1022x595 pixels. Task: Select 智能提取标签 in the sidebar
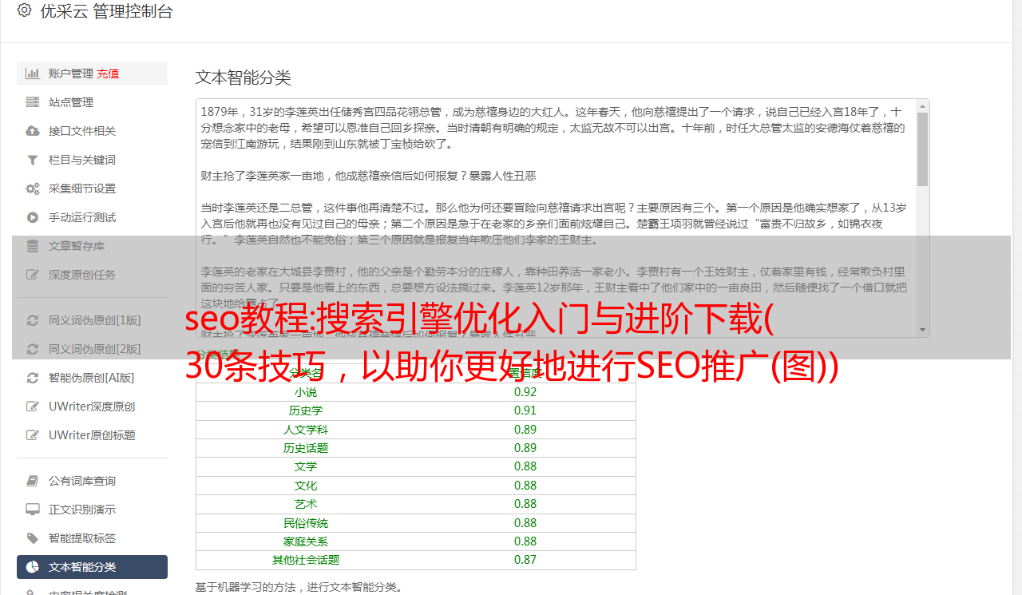click(92, 538)
